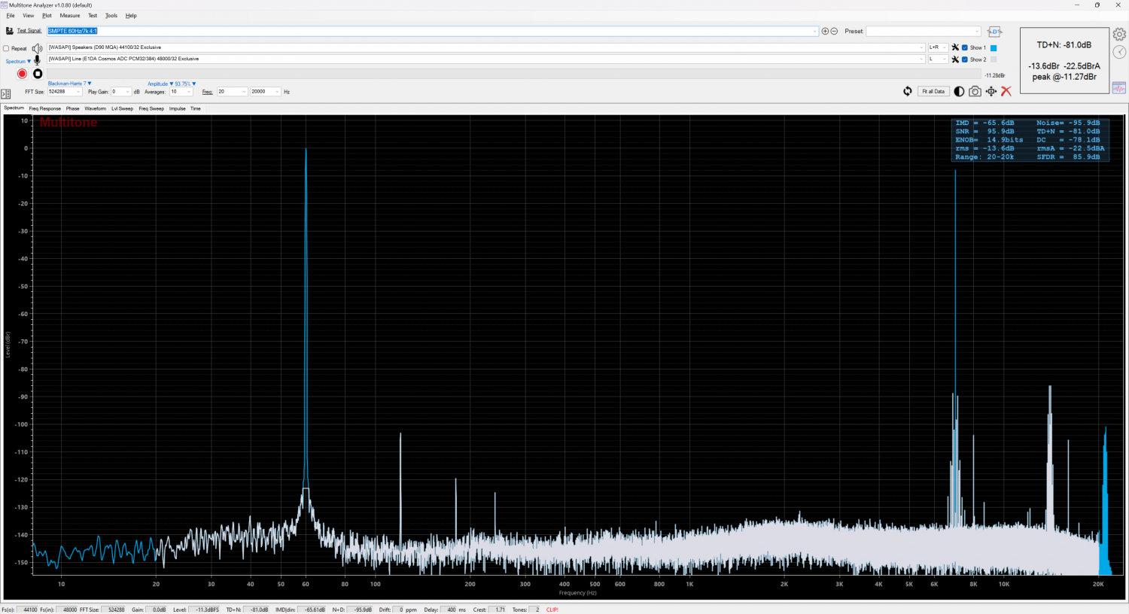Open the Tools menu
The width and height of the screenshot is (1129, 614).
point(111,16)
